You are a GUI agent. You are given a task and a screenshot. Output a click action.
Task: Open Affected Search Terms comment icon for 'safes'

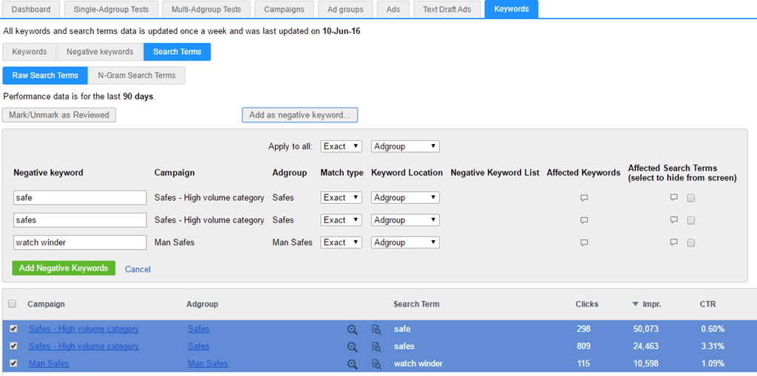point(673,220)
